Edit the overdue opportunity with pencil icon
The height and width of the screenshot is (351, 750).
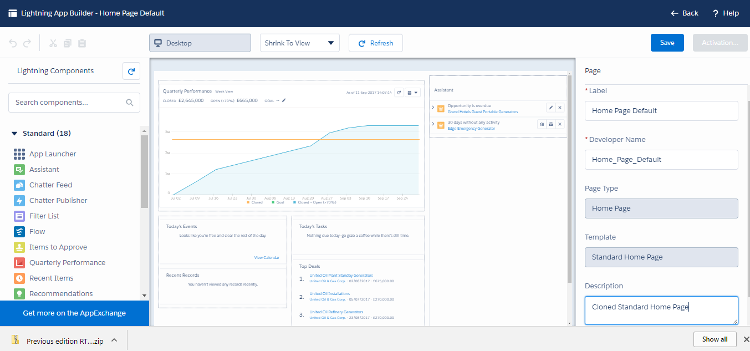coord(550,108)
